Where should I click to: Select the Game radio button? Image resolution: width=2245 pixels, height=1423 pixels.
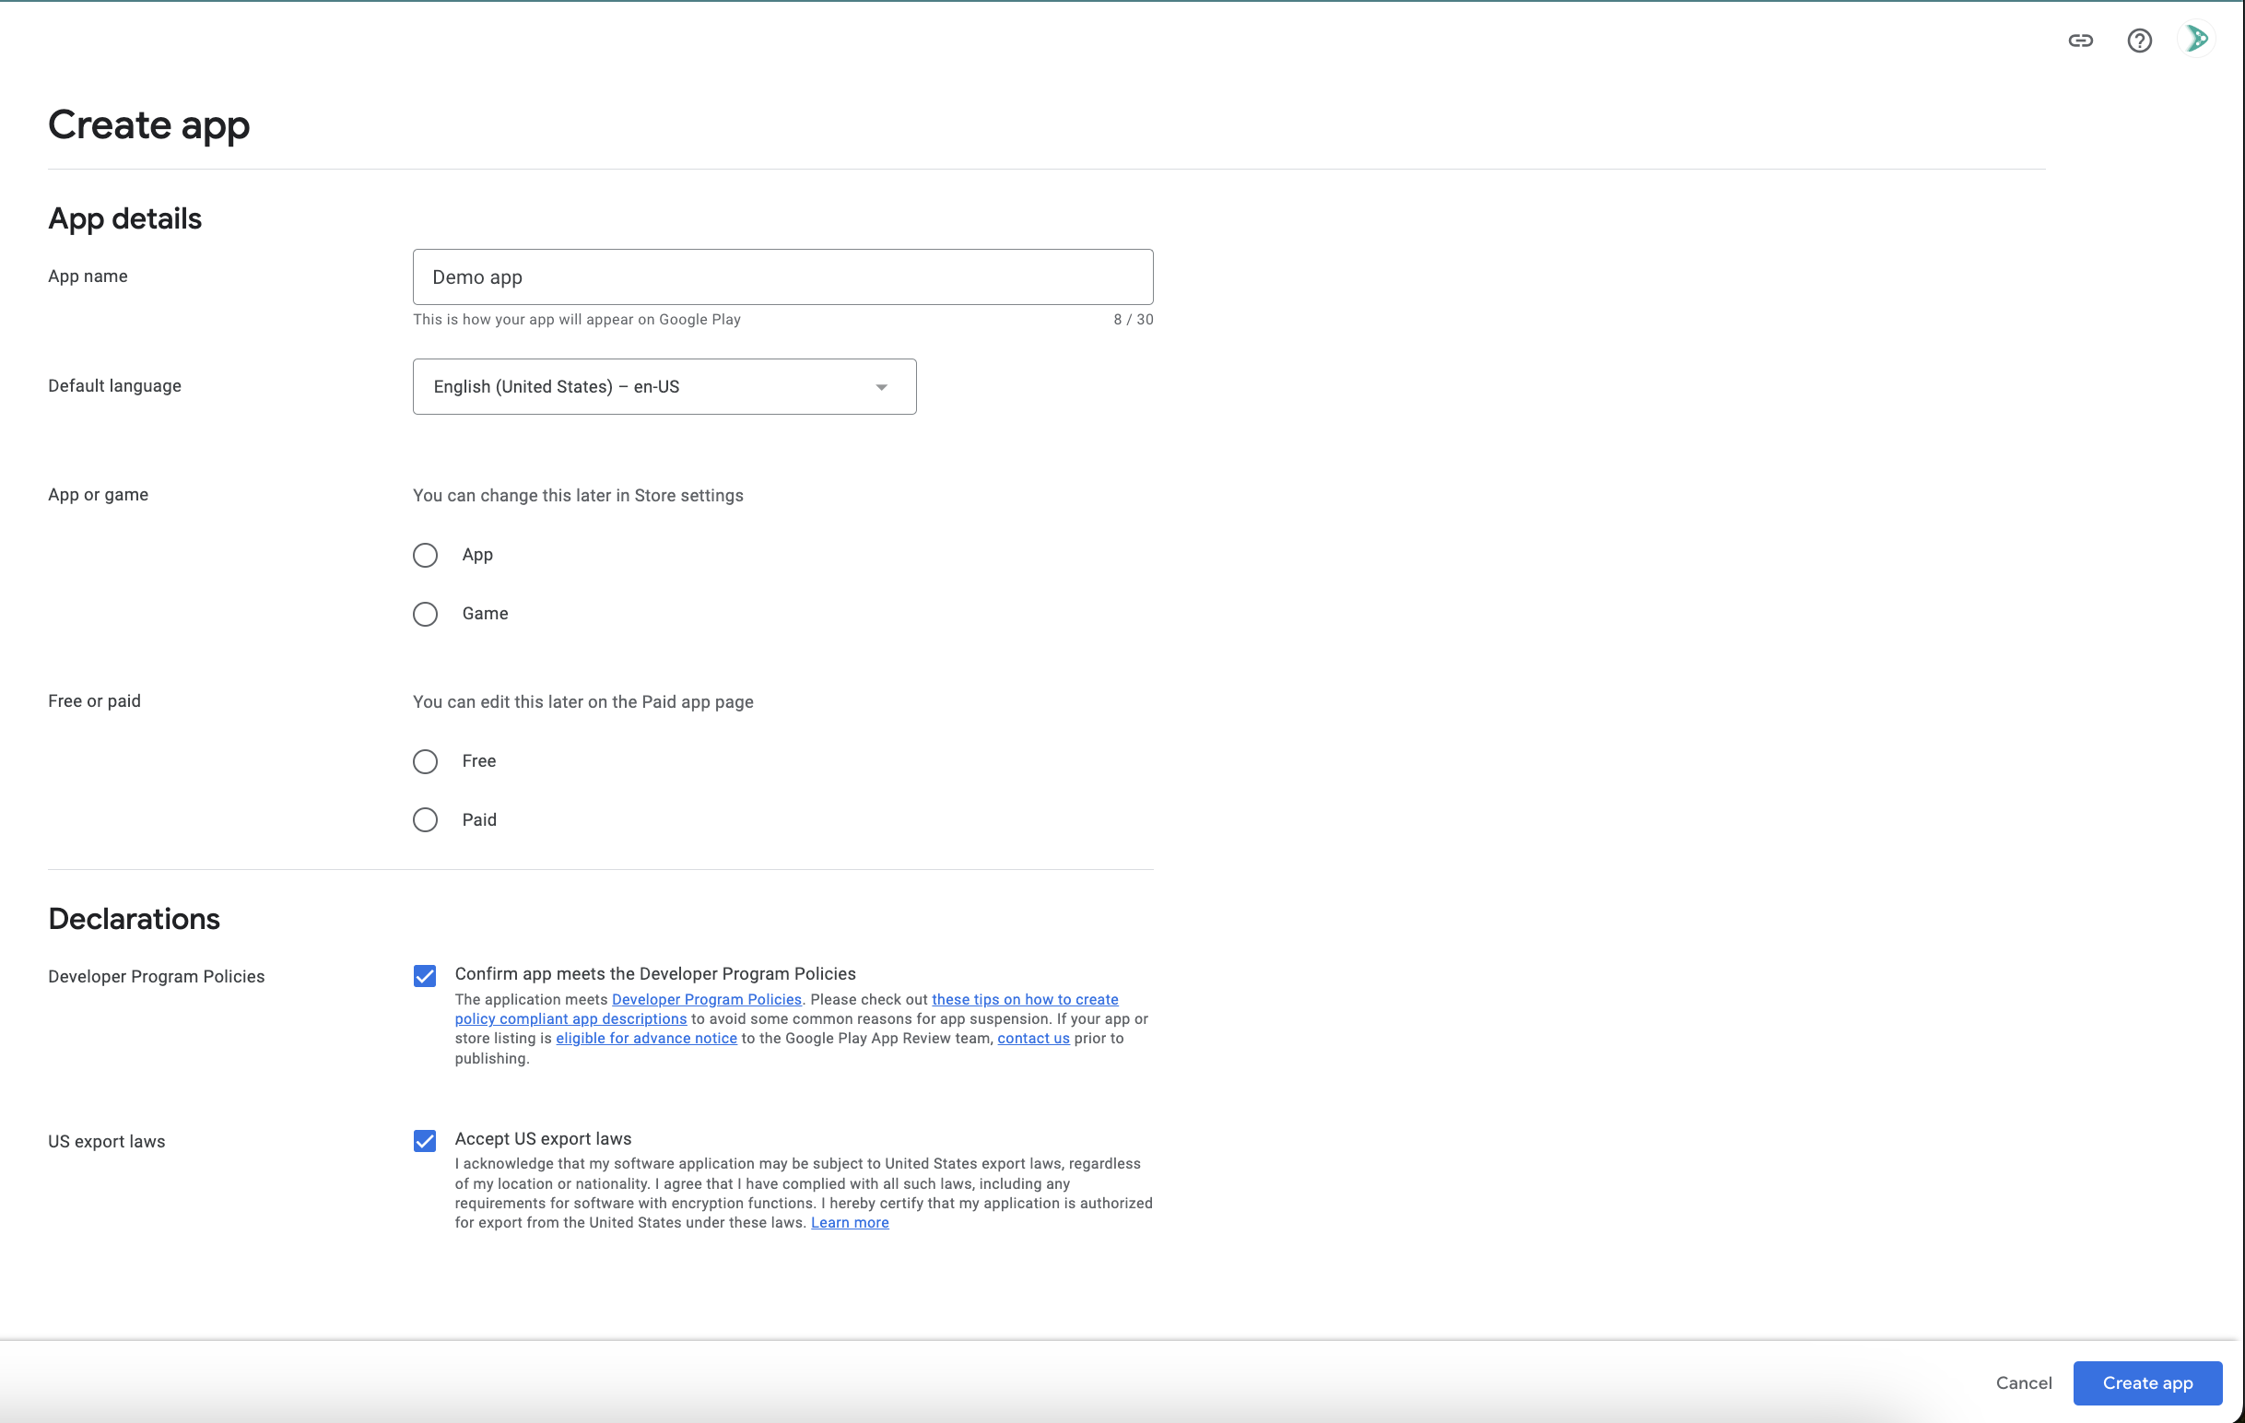point(425,614)
